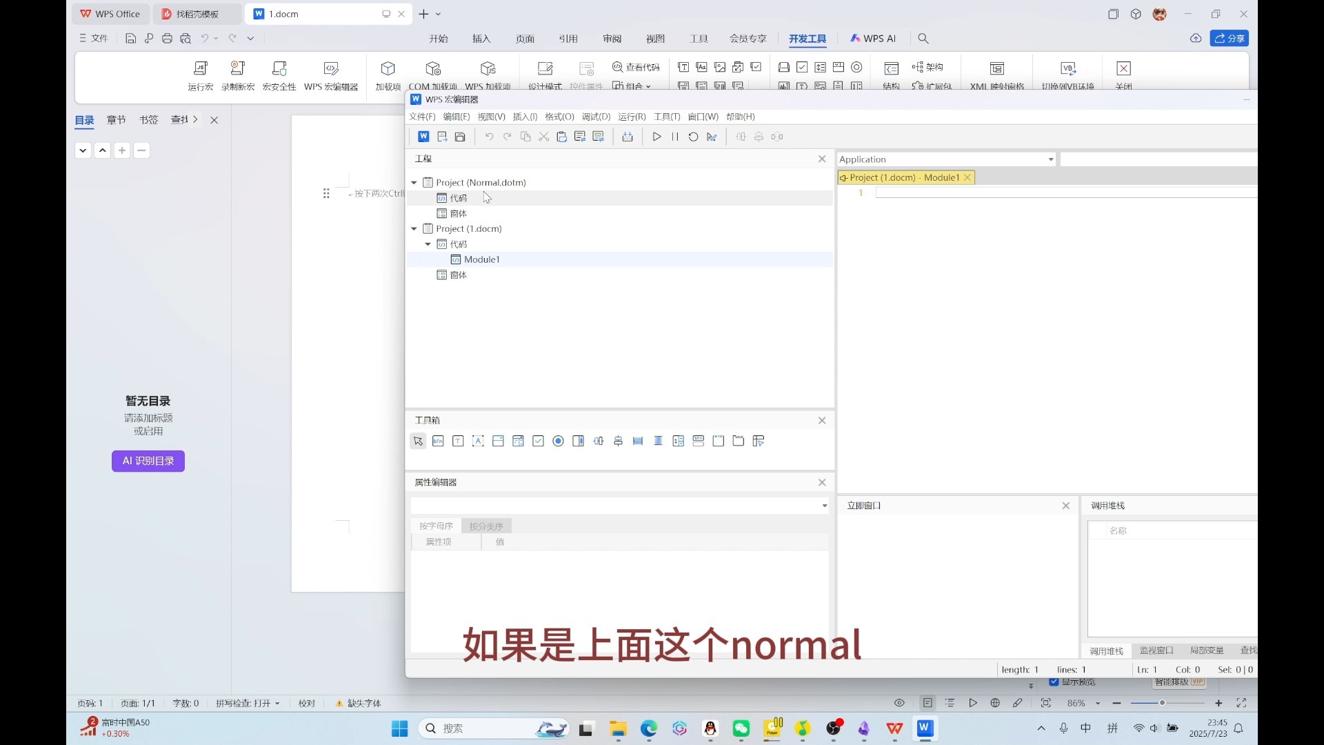The width and height of the screenshot is (1324, 745).
Task: Switch to the 插入 ribbon tab
Action: [481, 39]
